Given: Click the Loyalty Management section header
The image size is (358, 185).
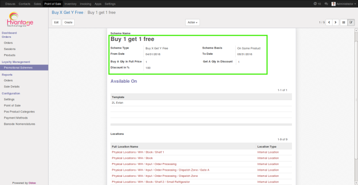Looking at the screenshot, I should 16,62.
